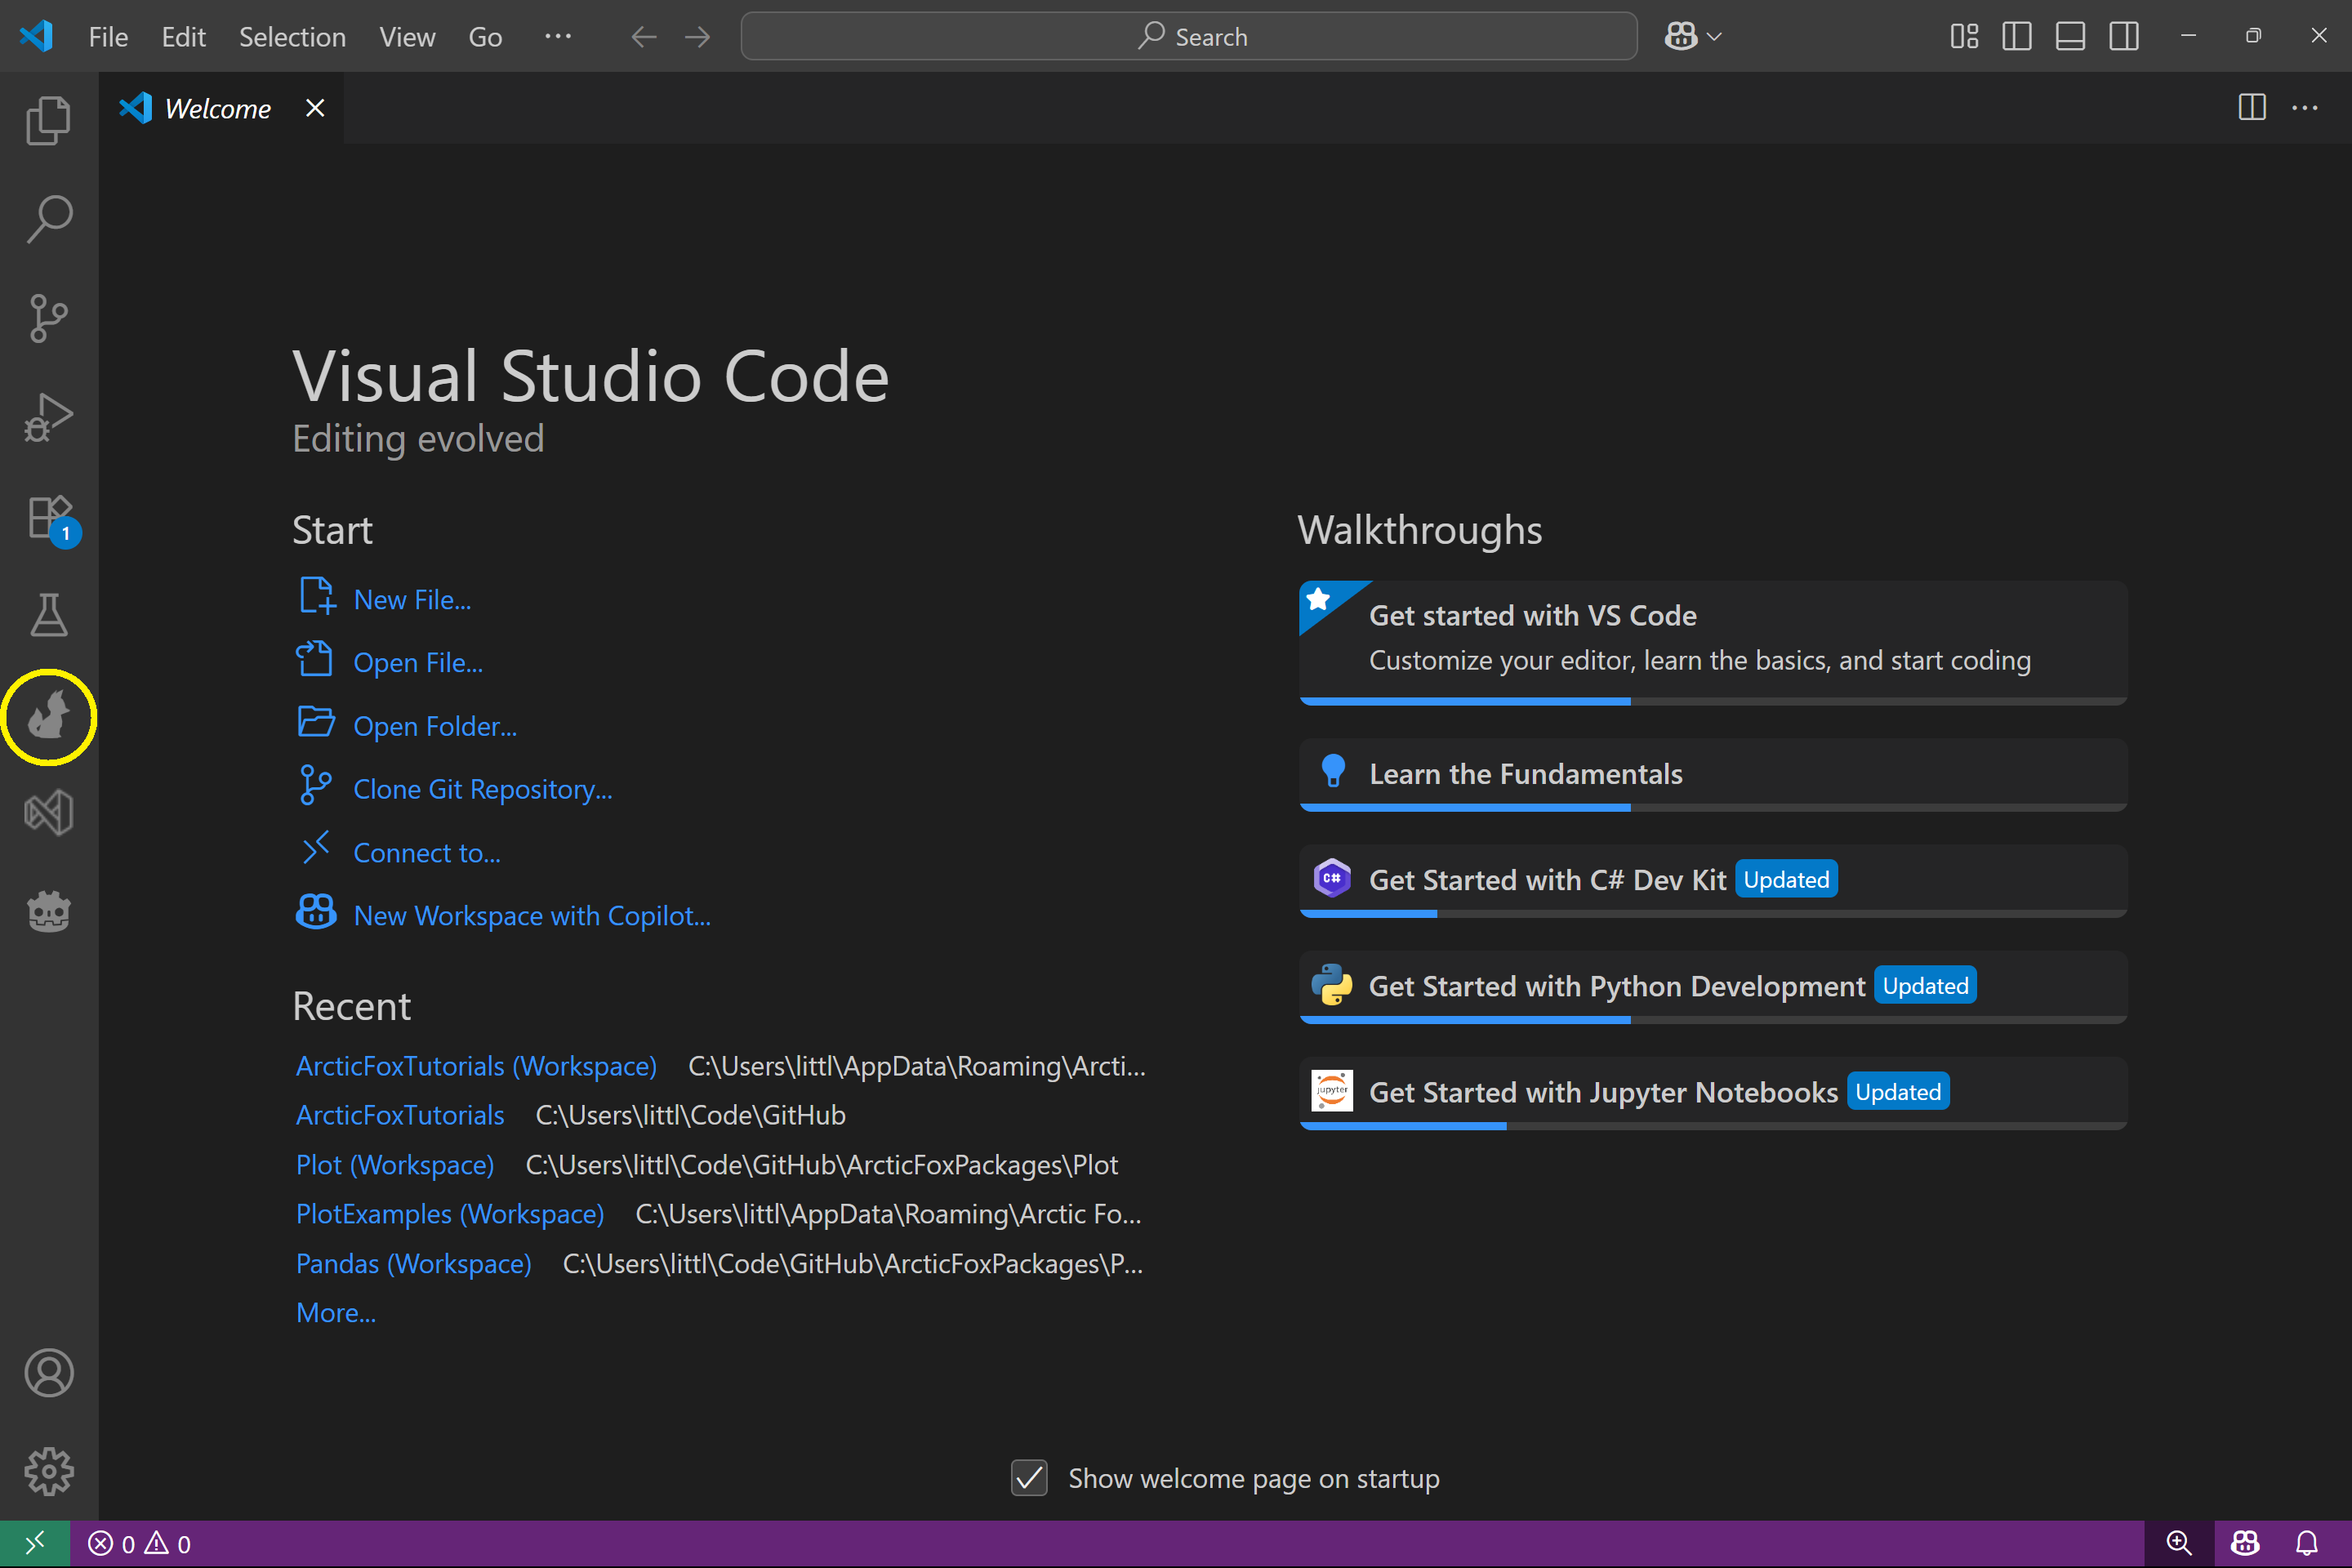Open the Explorer view in activity bar
The image size is (2352, 1568).
tap(49, 120)
